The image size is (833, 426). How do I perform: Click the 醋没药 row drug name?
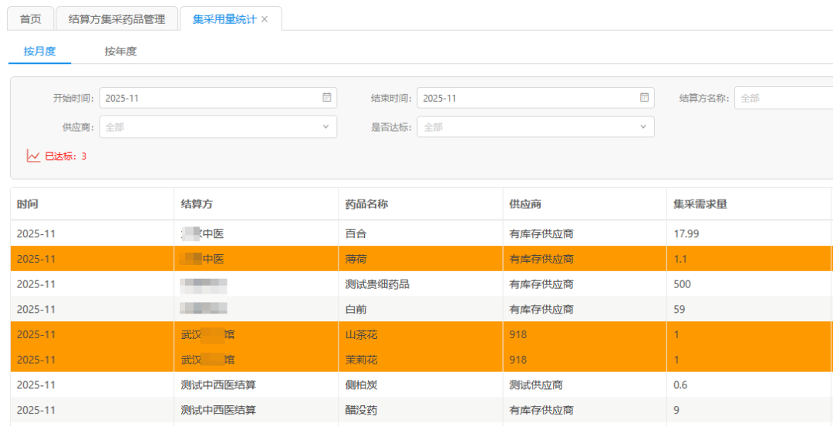361,410
